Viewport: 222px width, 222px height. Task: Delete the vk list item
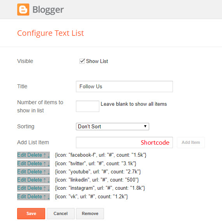(35, 196)
